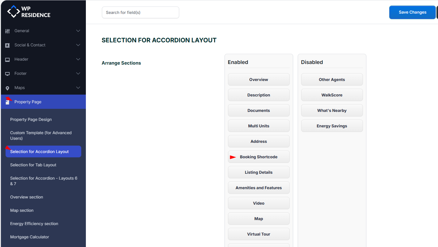Click the Header monitor icon
The width and height of the screenshot is (438, 247).
7,59
